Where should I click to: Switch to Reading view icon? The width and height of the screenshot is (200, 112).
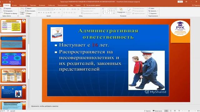coord(175,111)
